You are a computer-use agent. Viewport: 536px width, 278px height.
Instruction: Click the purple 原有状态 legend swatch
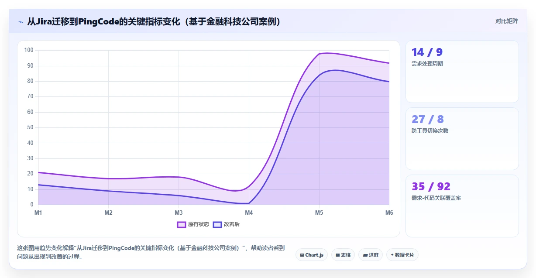[182, 224]
